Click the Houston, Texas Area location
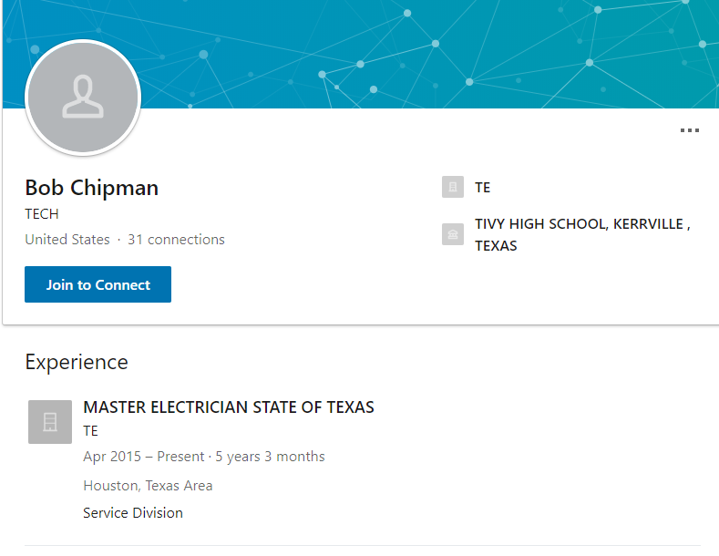The image size is (719, 556). tap(148, 485)
